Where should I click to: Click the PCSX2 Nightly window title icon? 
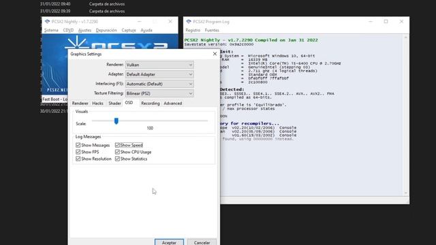pyautogui.click(x=47, y=22)
